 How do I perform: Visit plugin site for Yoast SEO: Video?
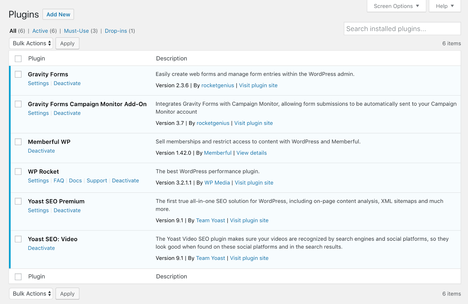pyautogui.click(x=249, y=258)
